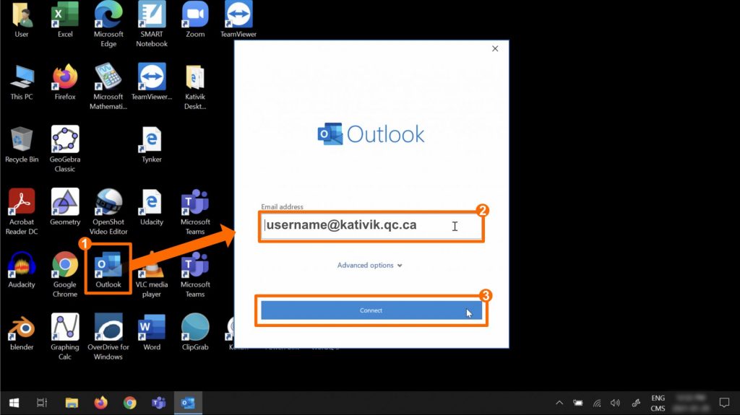Launch Zoom from the desktop

(x=195, y=15)
